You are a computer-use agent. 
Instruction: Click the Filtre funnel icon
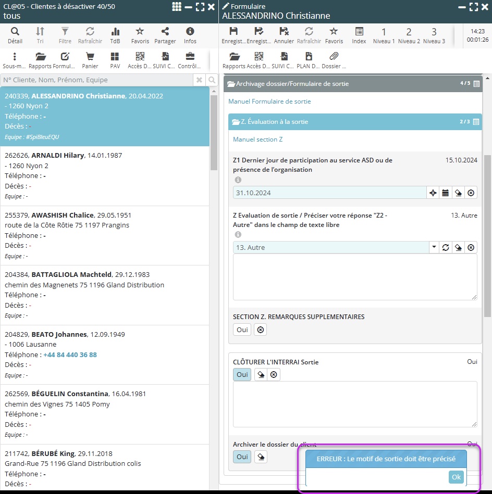[x=65, y=34]
